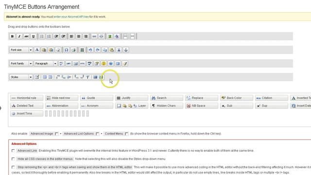Click the edit icon next to Styles dropdown
The image size is (311, 175).
37,77
